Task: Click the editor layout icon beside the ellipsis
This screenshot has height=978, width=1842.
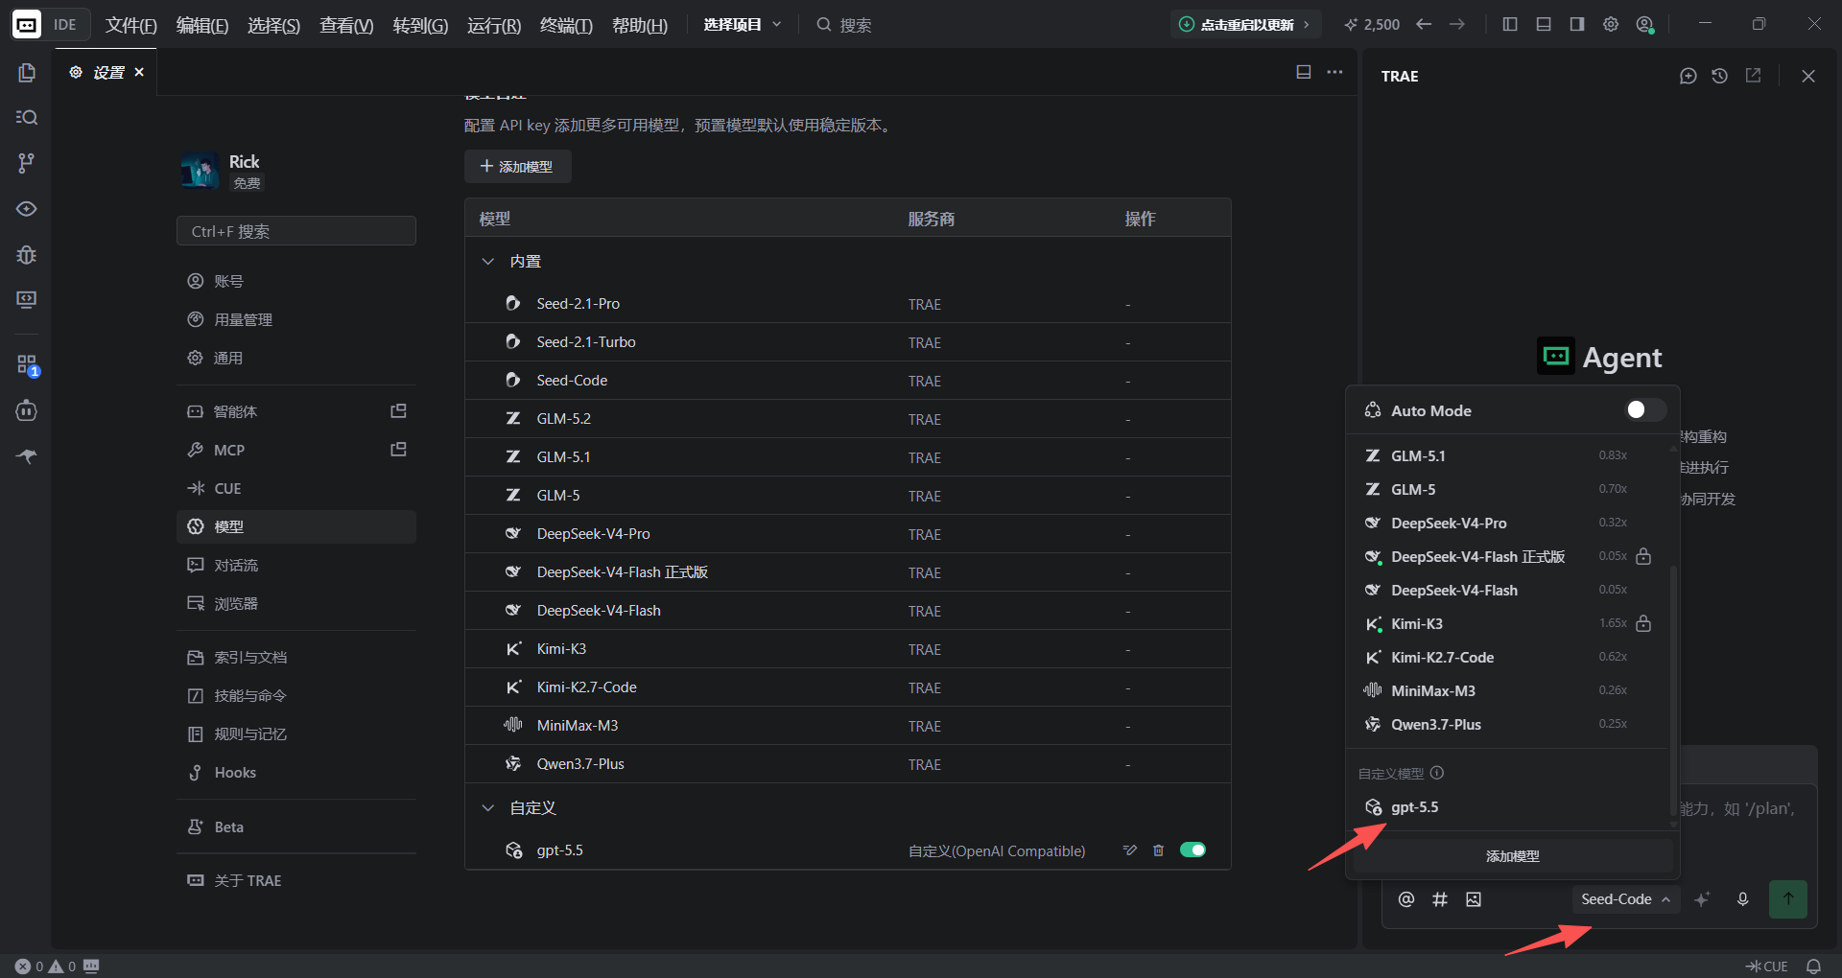Action: [x=1304, y=73]
